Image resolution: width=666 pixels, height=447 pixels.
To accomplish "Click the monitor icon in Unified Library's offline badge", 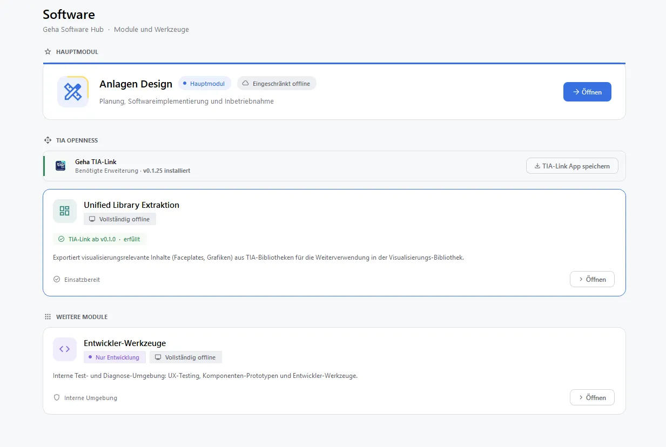I will [92, 219].
